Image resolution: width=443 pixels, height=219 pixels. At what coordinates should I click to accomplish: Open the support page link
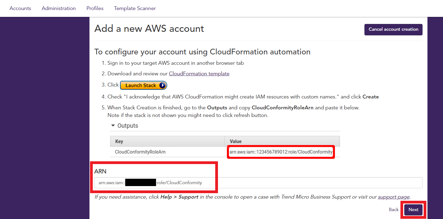point(394,197)
